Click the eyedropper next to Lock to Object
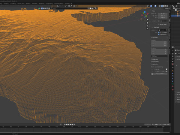This screenshot has height=135, width=180. [166, 30]
